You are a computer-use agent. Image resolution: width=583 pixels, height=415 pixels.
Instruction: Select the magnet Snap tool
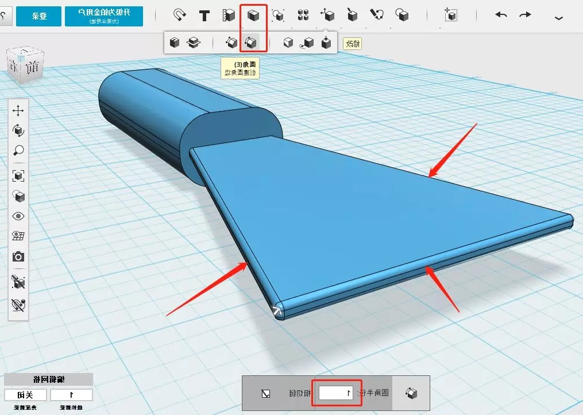click(180, 16)
